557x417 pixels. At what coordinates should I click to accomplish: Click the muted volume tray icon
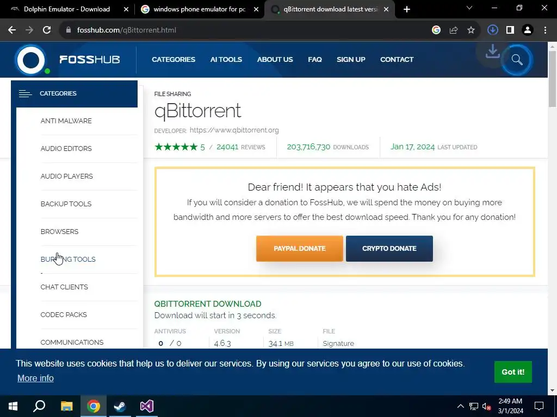coord(487,406)
